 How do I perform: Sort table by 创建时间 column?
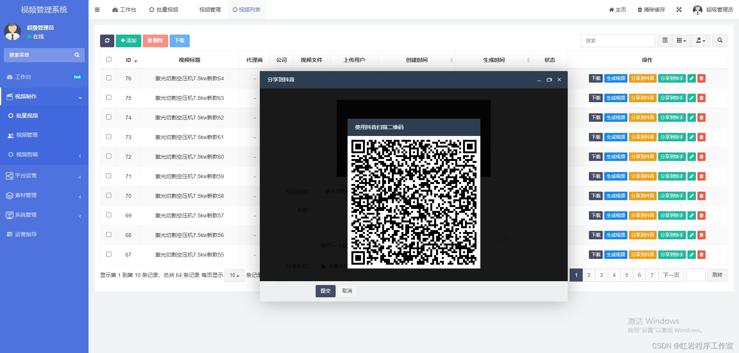417,60
